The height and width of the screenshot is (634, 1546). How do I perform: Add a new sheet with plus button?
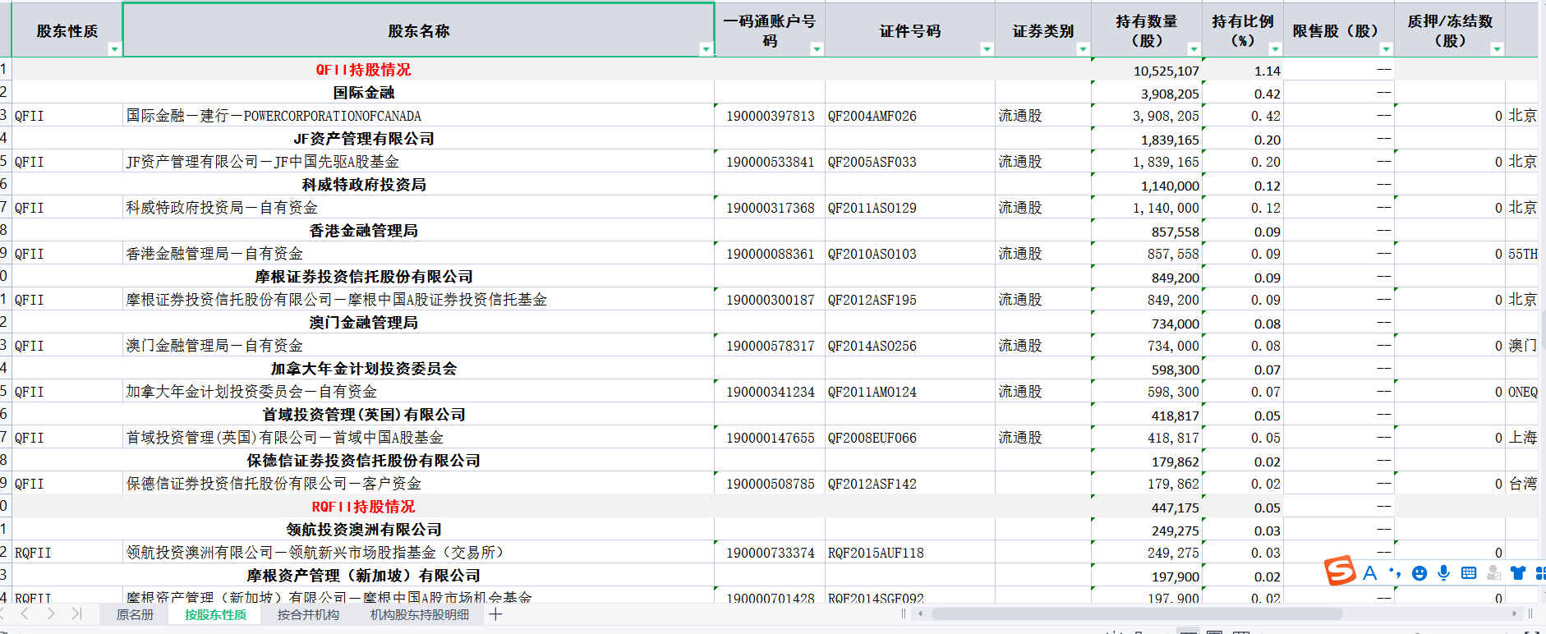(495, 613)
